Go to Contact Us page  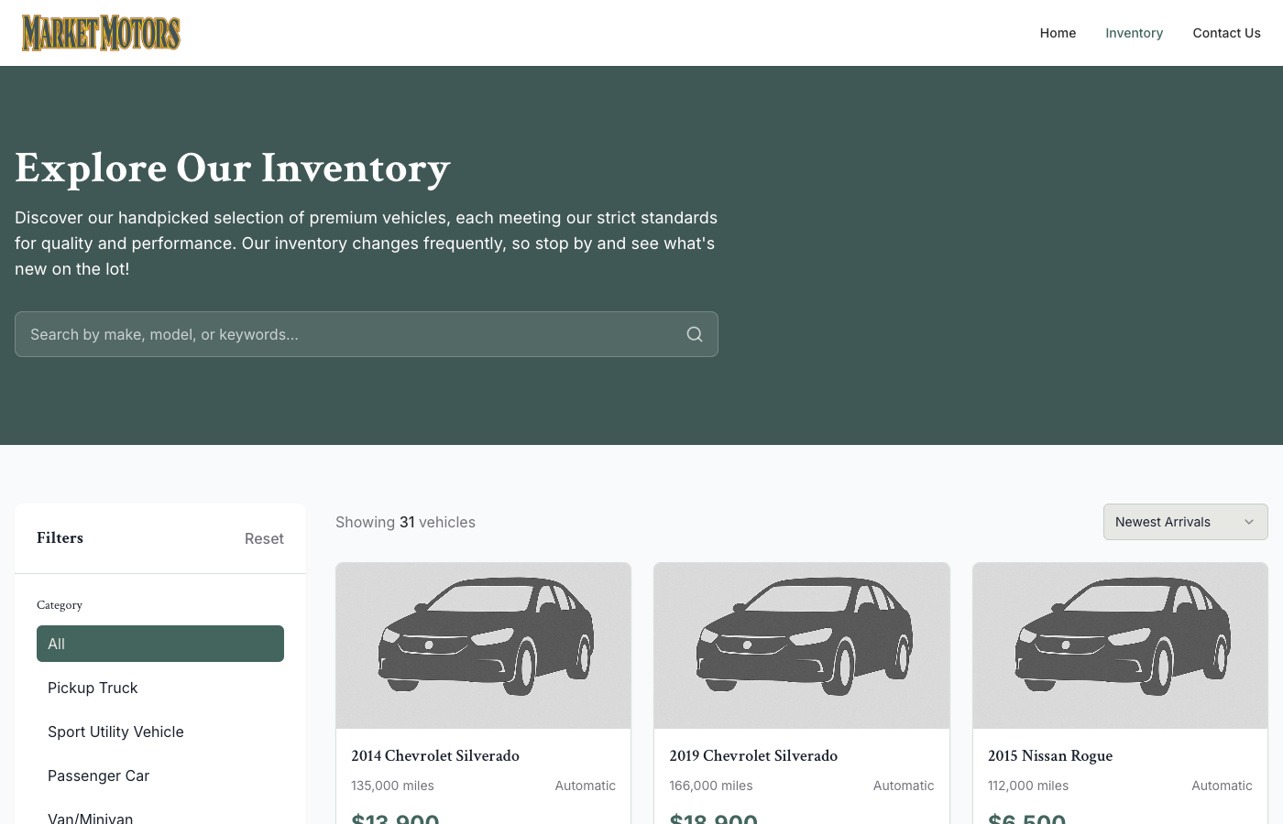pyautogui.click(x=1226, y=33)
